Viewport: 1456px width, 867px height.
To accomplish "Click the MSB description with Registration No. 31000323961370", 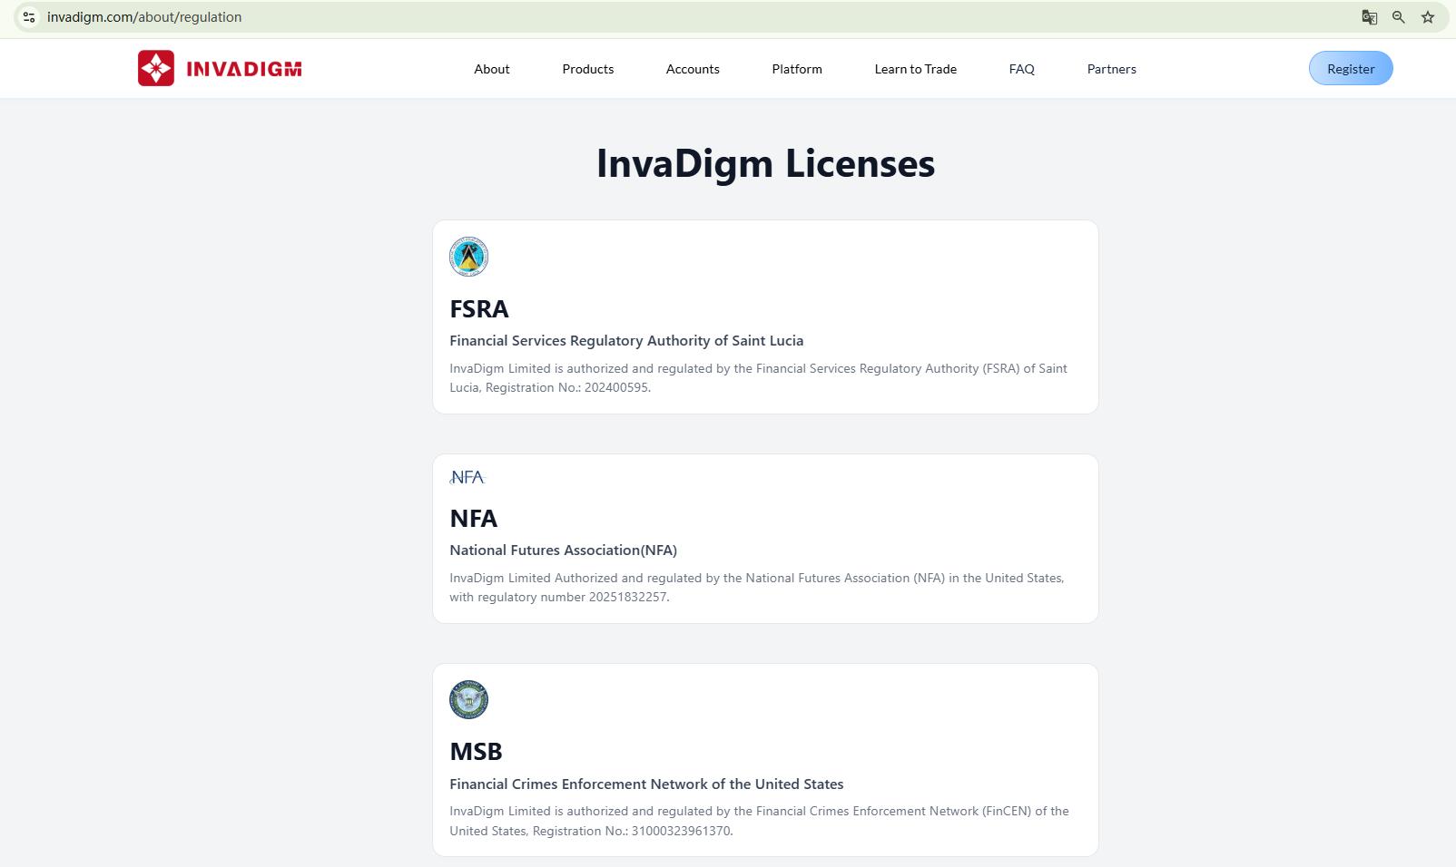I will (x=760, y=821).
